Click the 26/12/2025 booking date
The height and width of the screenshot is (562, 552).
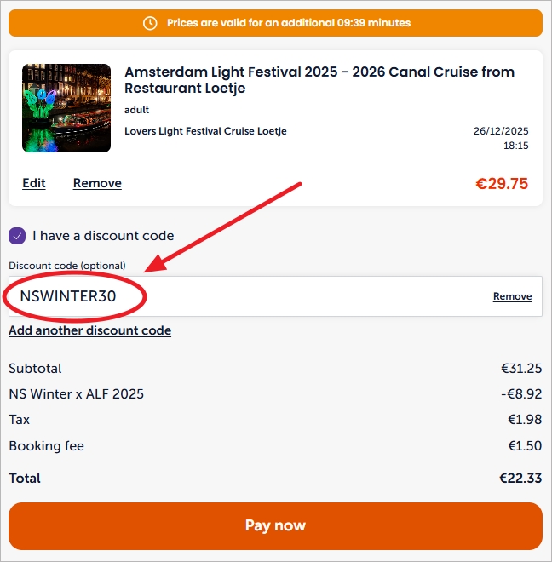(x=501, y=131)
